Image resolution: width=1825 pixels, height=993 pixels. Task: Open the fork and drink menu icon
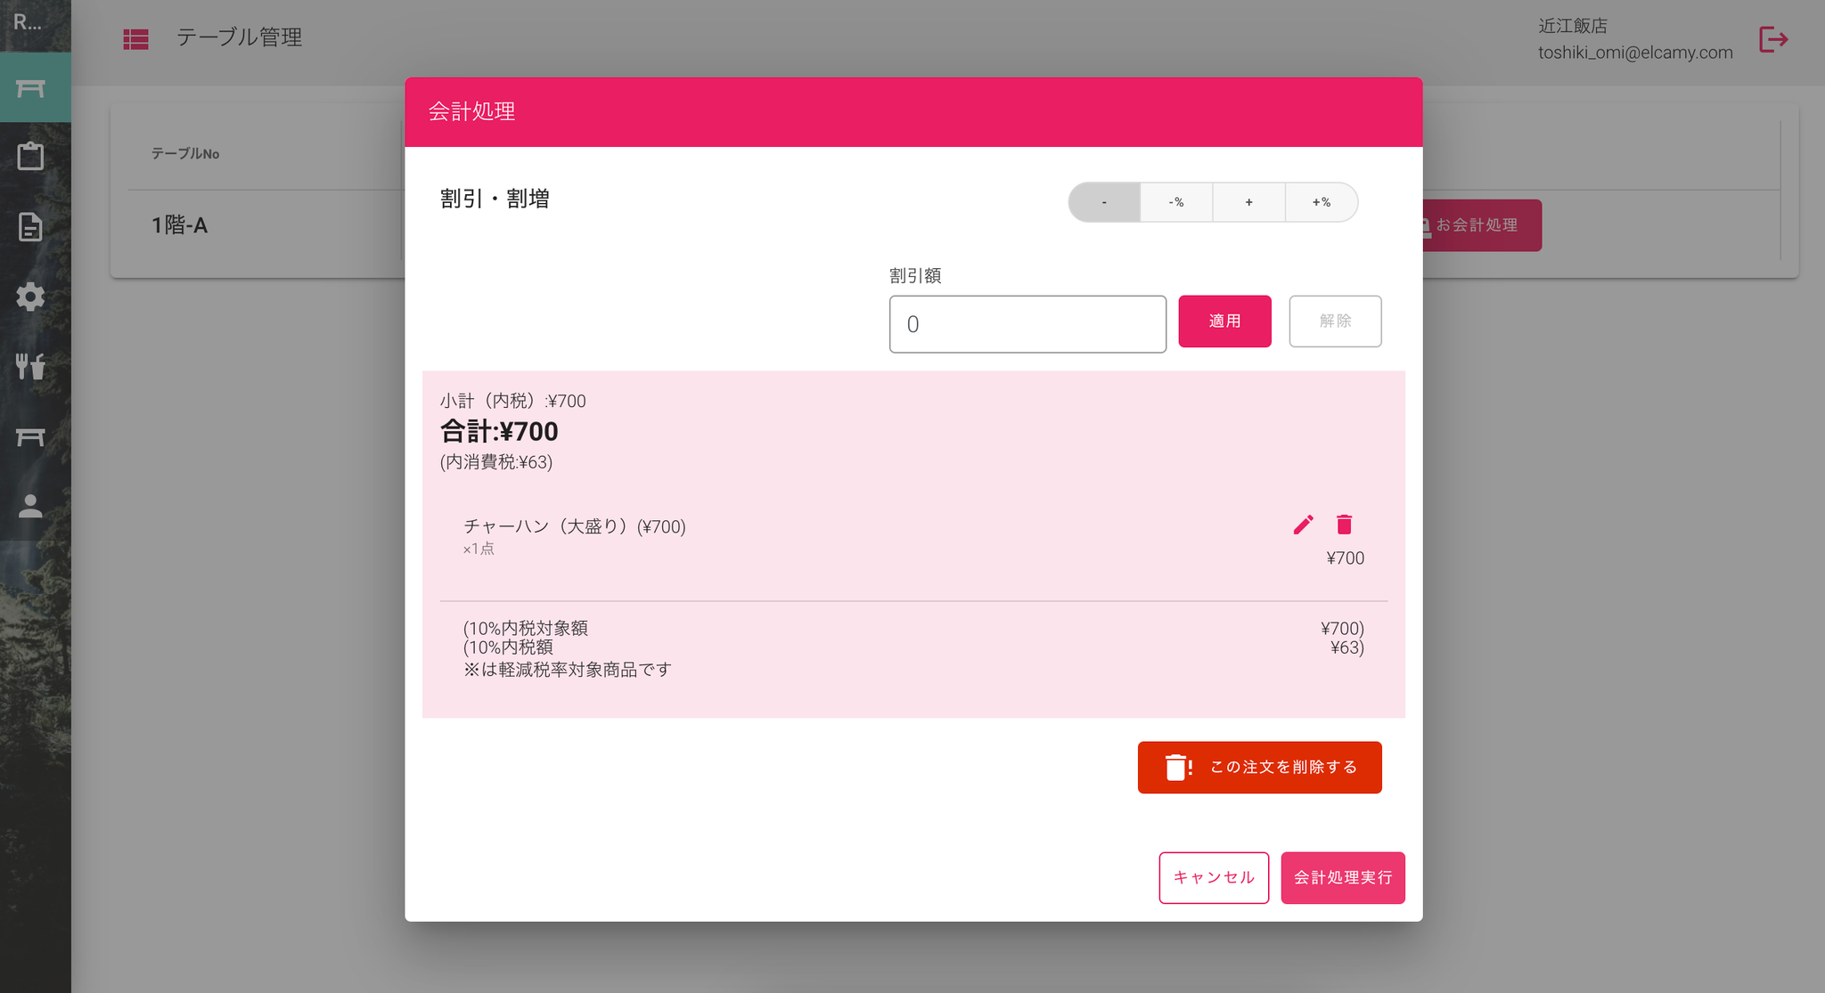pyautogui.click(x=30, y=366)
